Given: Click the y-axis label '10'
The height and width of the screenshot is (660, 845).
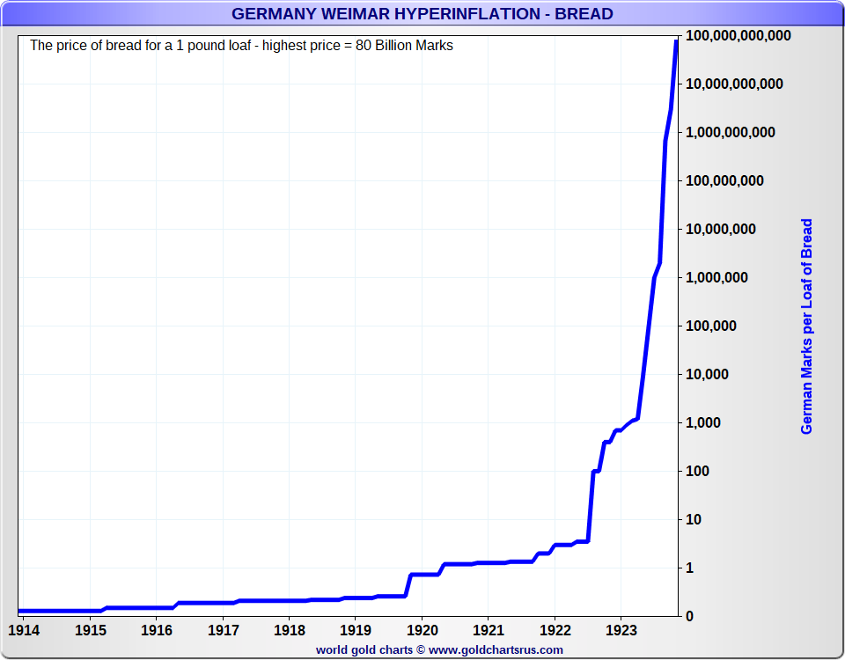Looking at the screenshot, I should pos(694,519).
